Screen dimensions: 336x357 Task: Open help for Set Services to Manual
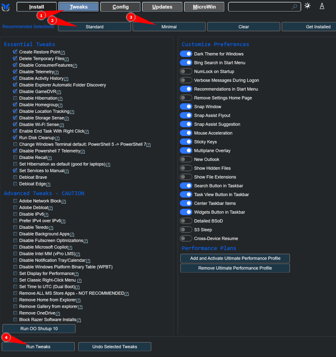[x=67, y=171]
